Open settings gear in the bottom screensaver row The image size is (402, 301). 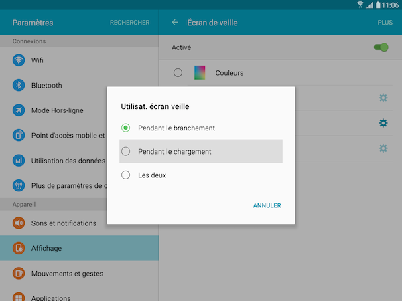point(383,148)
